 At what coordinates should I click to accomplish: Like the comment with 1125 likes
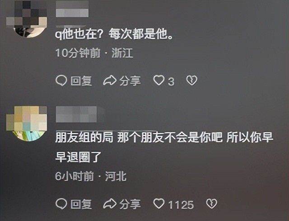pyautogui.click(x=159, y=203)
